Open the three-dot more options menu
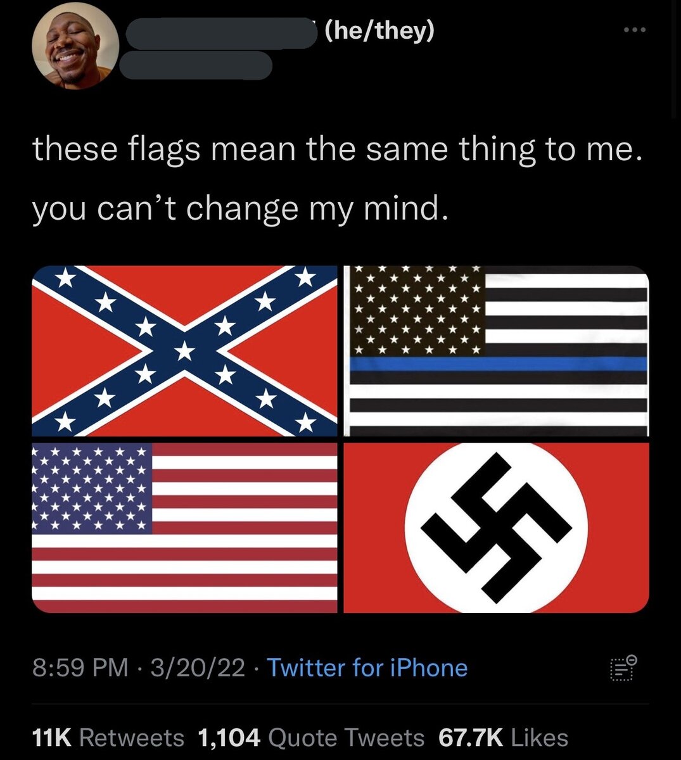This screenshot has height=760, width=681. tap(634, 30)
